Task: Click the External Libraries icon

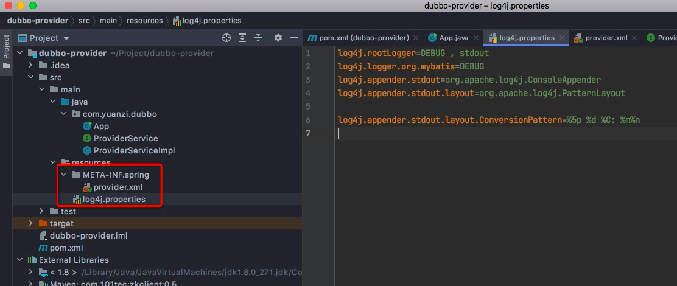Action: pos(32,260)
